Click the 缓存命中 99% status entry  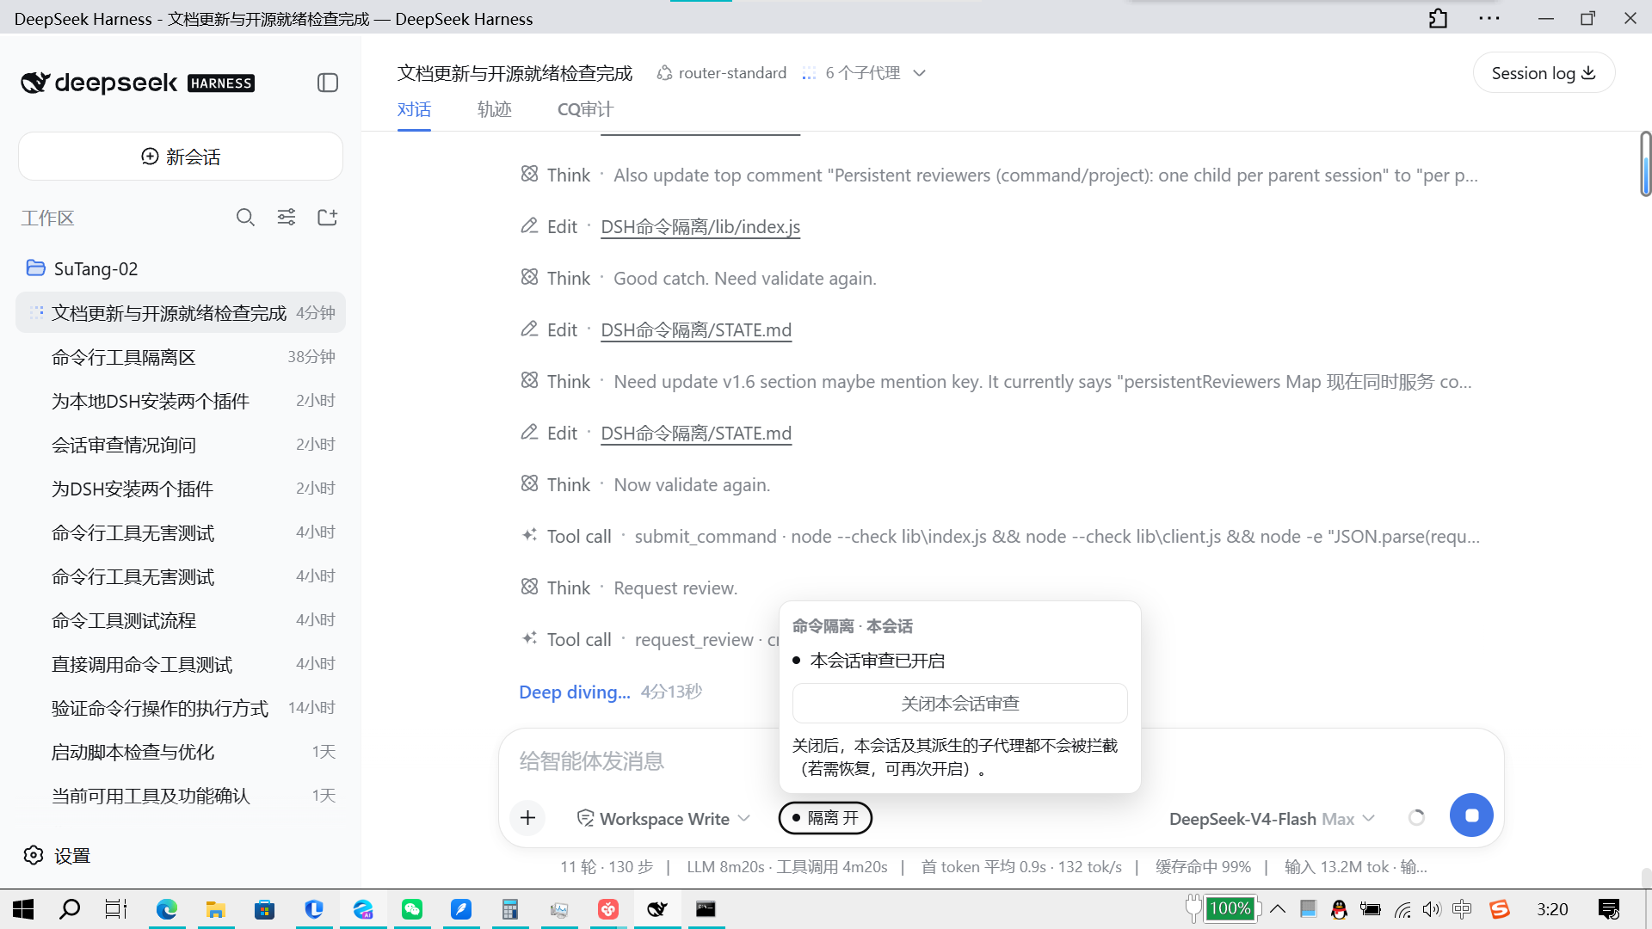point(1203,866)
